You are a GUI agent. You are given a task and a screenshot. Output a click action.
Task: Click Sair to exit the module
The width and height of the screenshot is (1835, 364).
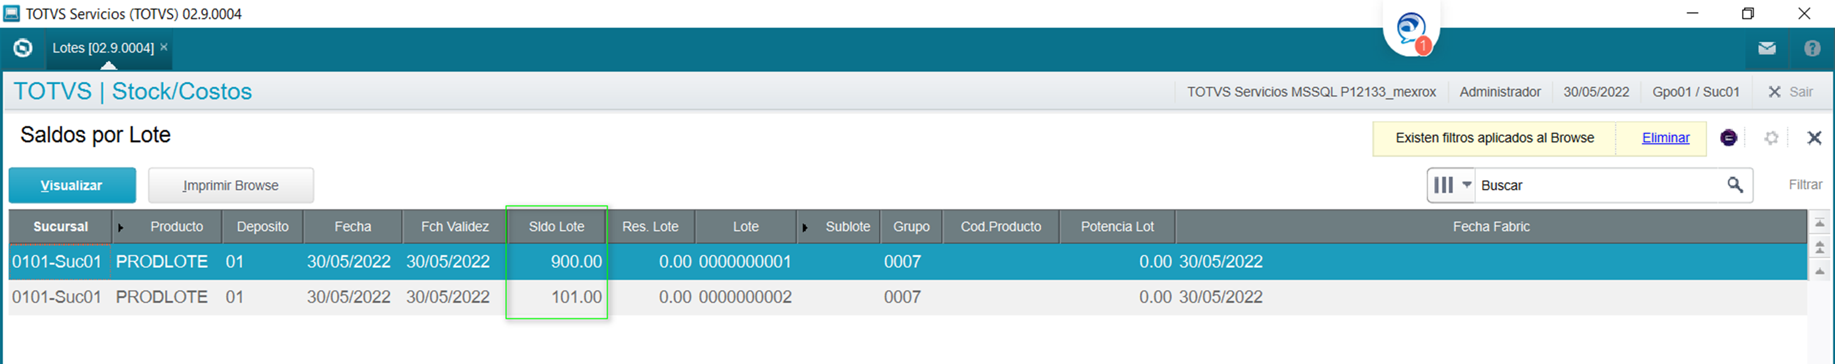(1790, 92)
